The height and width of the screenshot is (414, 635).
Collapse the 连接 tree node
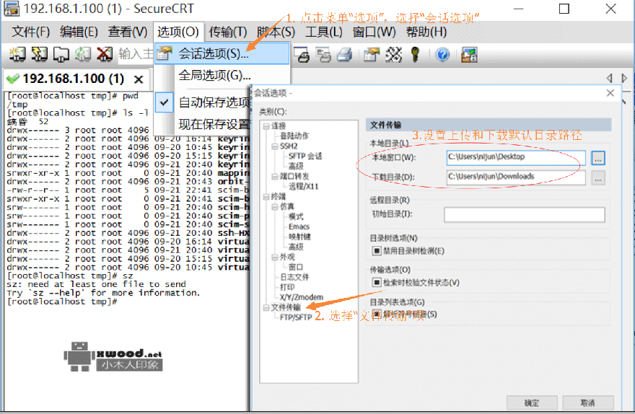266,126
